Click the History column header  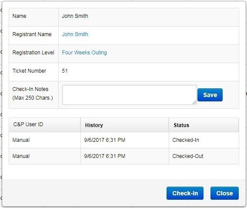coord(94,125)
